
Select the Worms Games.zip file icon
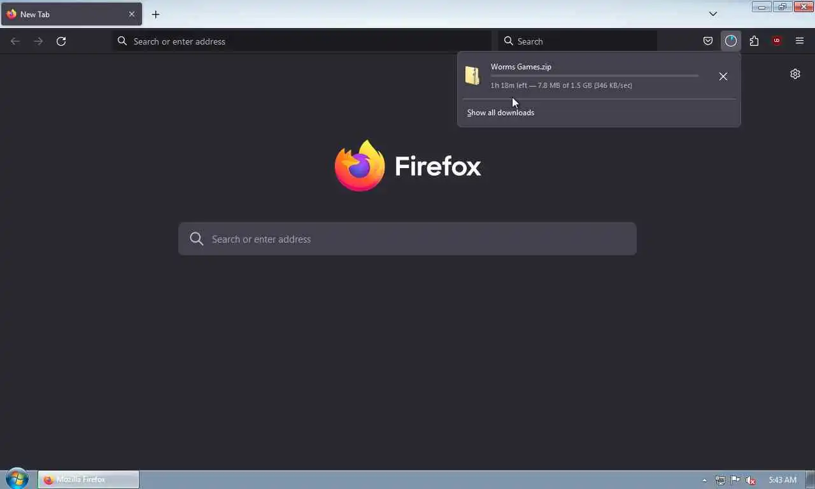[x=472, y=76]
